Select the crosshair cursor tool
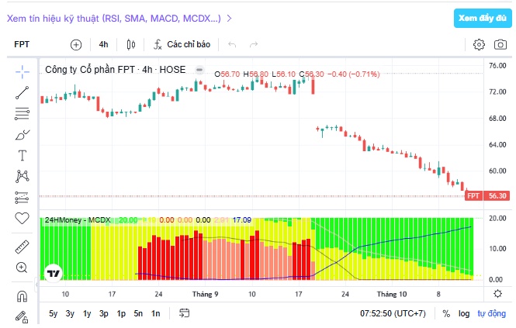This screenshot has height=328, width=516. pyautogui.click(x=22, y=72)
